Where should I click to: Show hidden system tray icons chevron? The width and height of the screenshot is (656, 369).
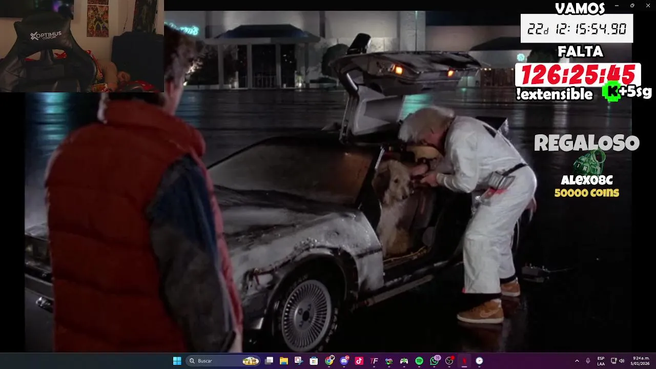(577, 361)
